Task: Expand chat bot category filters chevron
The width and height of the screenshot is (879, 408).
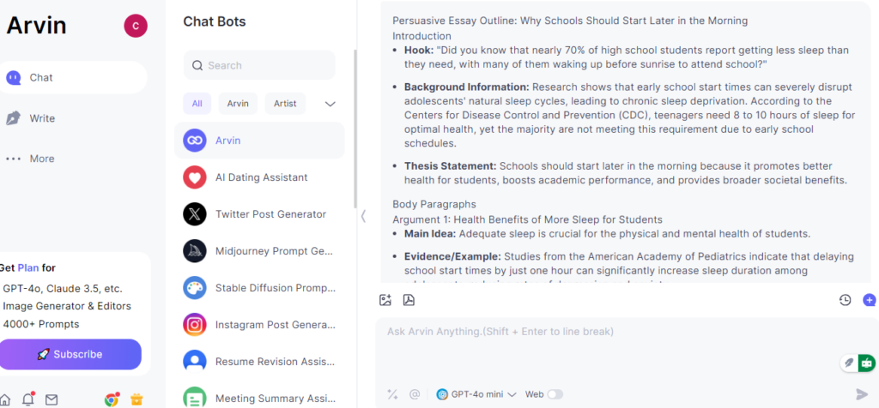Action: click(x=330, y=104)
